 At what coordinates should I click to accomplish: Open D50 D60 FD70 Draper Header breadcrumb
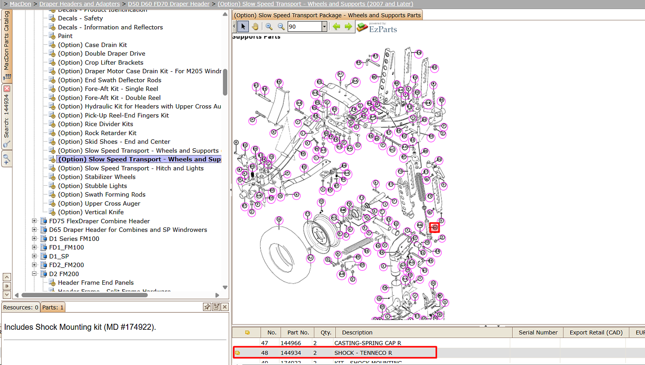pos(169,4)
